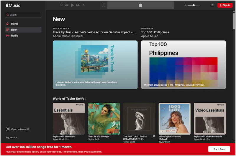Open Radio in the sidebar

[x=23, y=36]
